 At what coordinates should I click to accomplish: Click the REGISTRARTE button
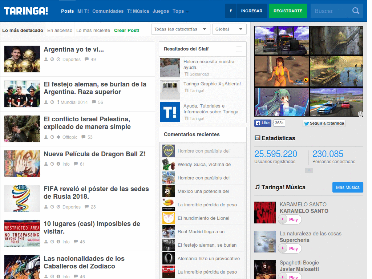click(x=288, y=11)
